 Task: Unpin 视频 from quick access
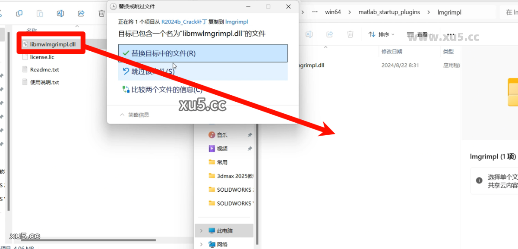tap(250, 148)
